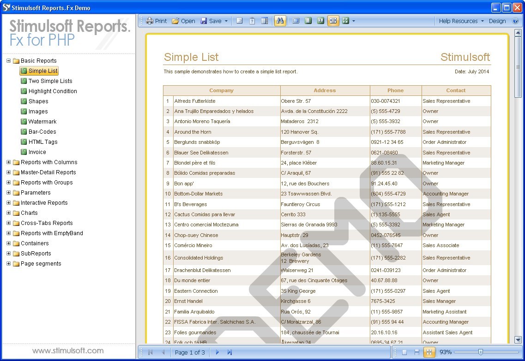Viewport: 525px width, 361px height.
Task: Select Single Page view mode
Action: click(x=404, y=352)
